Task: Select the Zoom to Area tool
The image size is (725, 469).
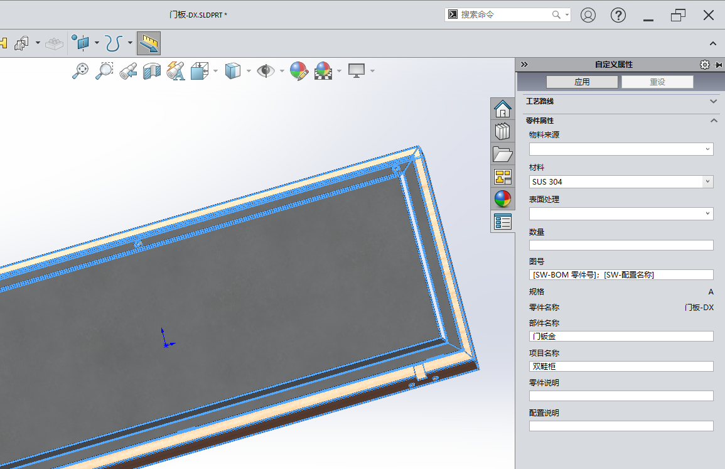Action: 104,71
